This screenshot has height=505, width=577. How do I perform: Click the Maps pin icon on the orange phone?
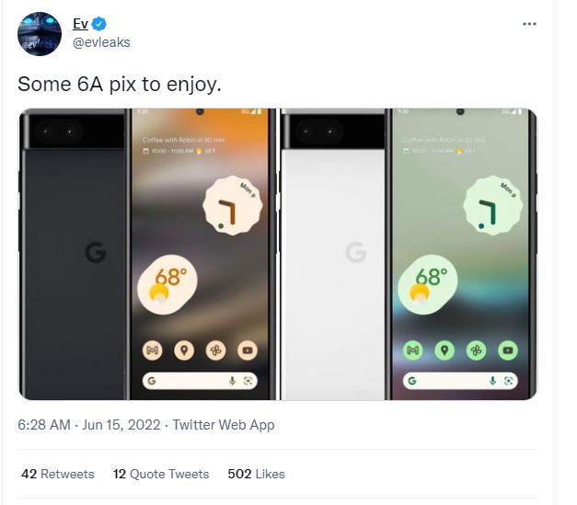click(x=184, y=350)
